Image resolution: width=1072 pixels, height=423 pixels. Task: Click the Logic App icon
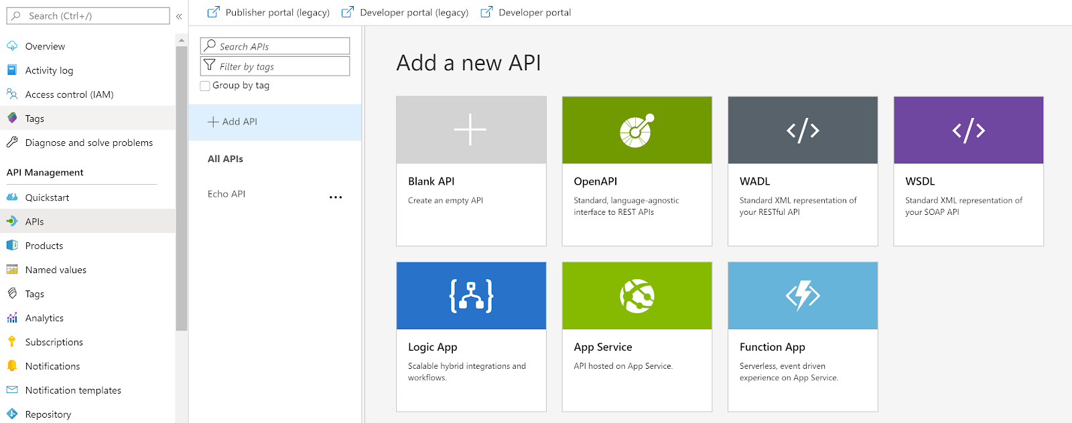[471, 296]
